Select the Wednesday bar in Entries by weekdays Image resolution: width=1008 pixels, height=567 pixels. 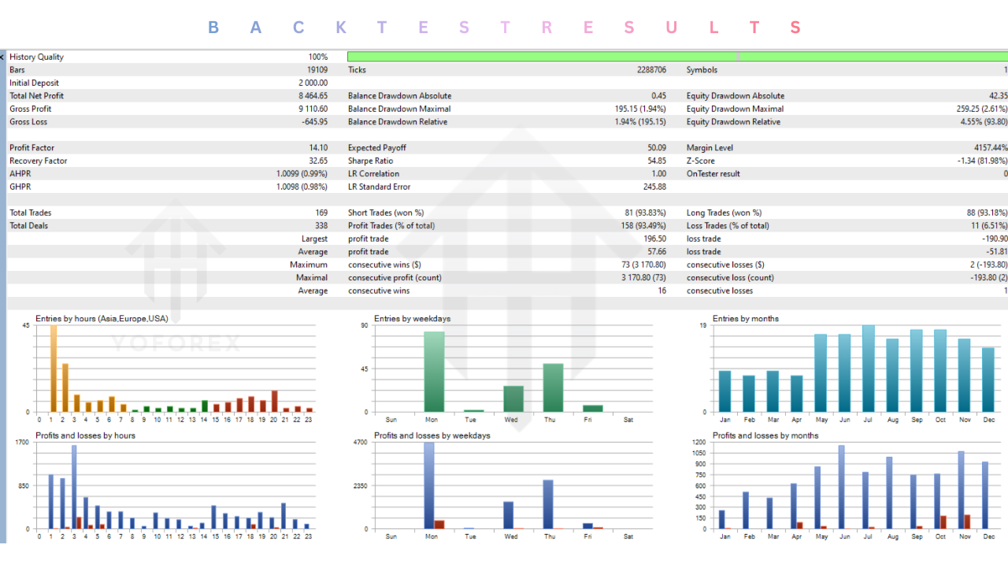513,398
